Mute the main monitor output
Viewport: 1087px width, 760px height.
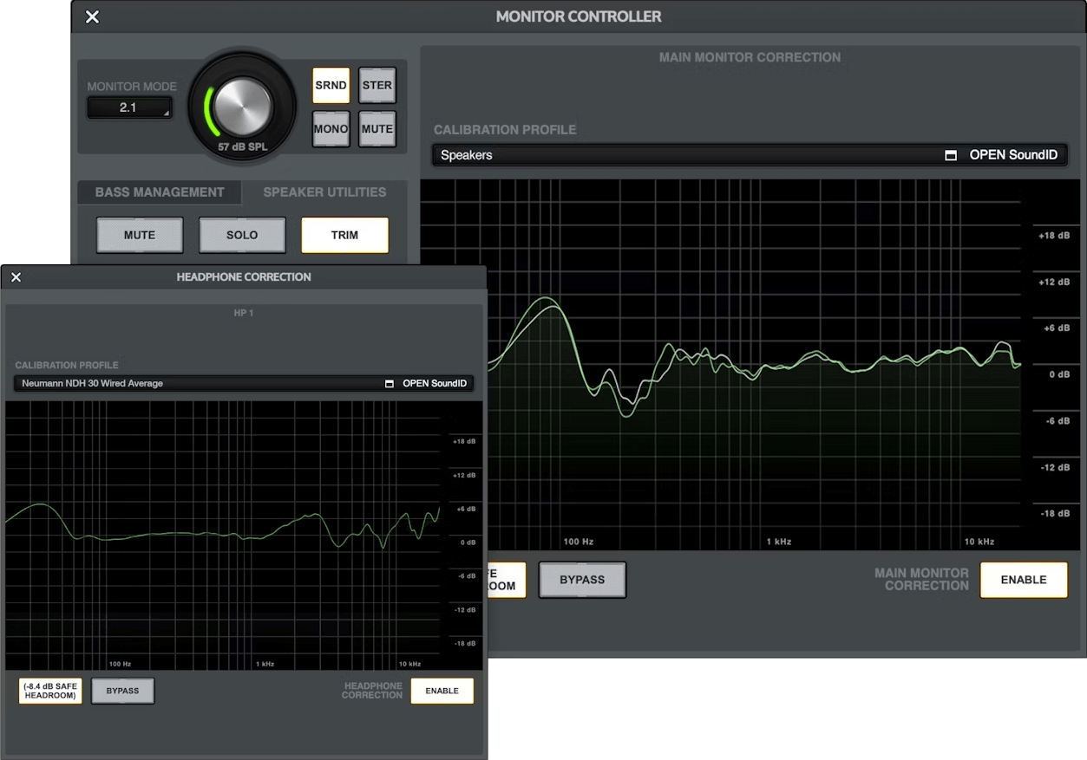pos(377,128)
